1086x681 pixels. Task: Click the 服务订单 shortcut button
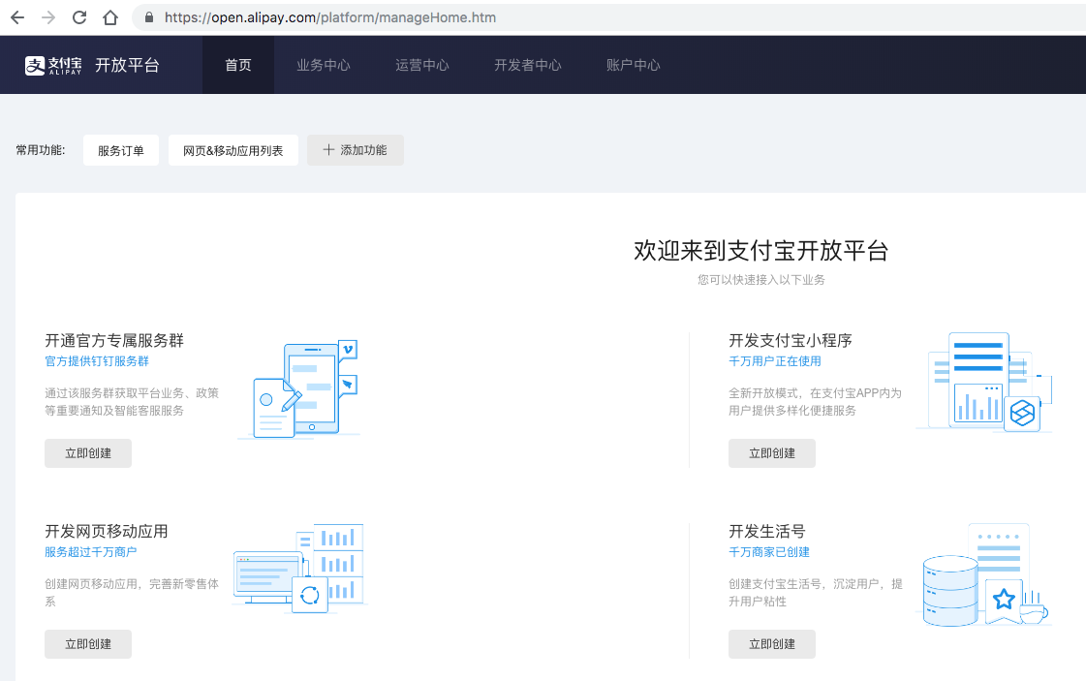pos(121,150)
